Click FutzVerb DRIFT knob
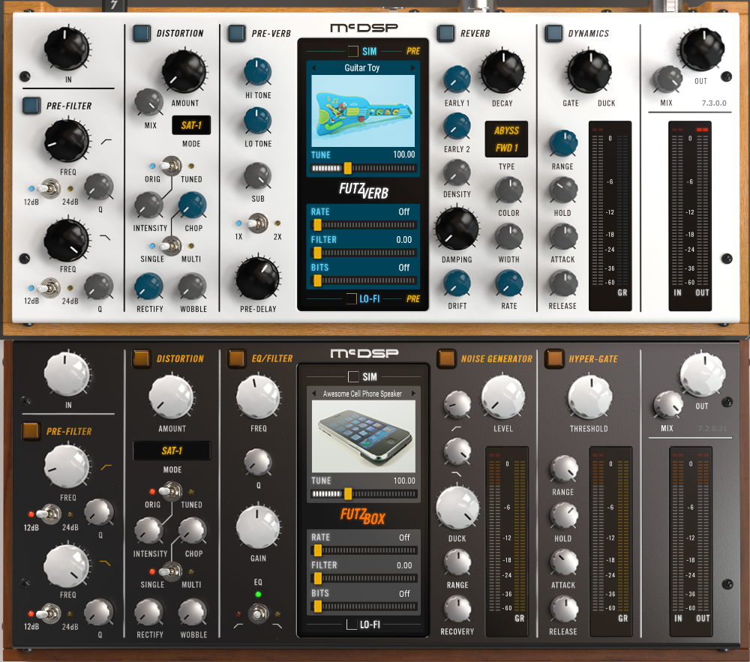750x662 pixels. click(457, 283)
